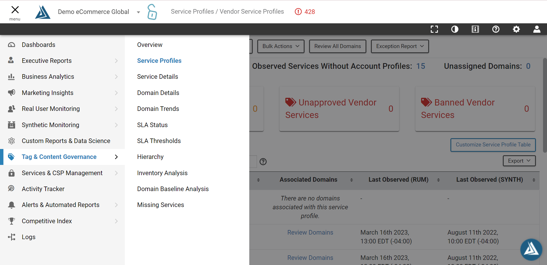Click Review All Domains button

338,46
